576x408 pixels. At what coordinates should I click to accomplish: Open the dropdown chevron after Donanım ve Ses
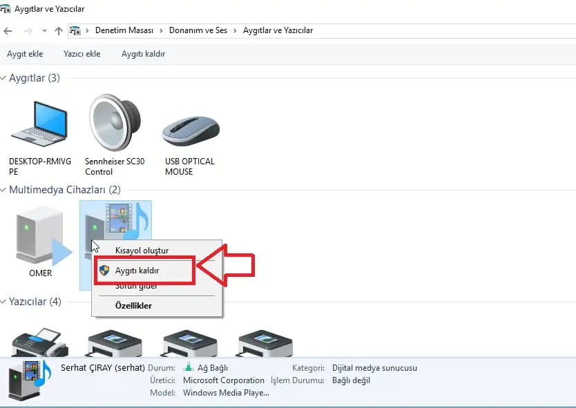coord(235,30)
